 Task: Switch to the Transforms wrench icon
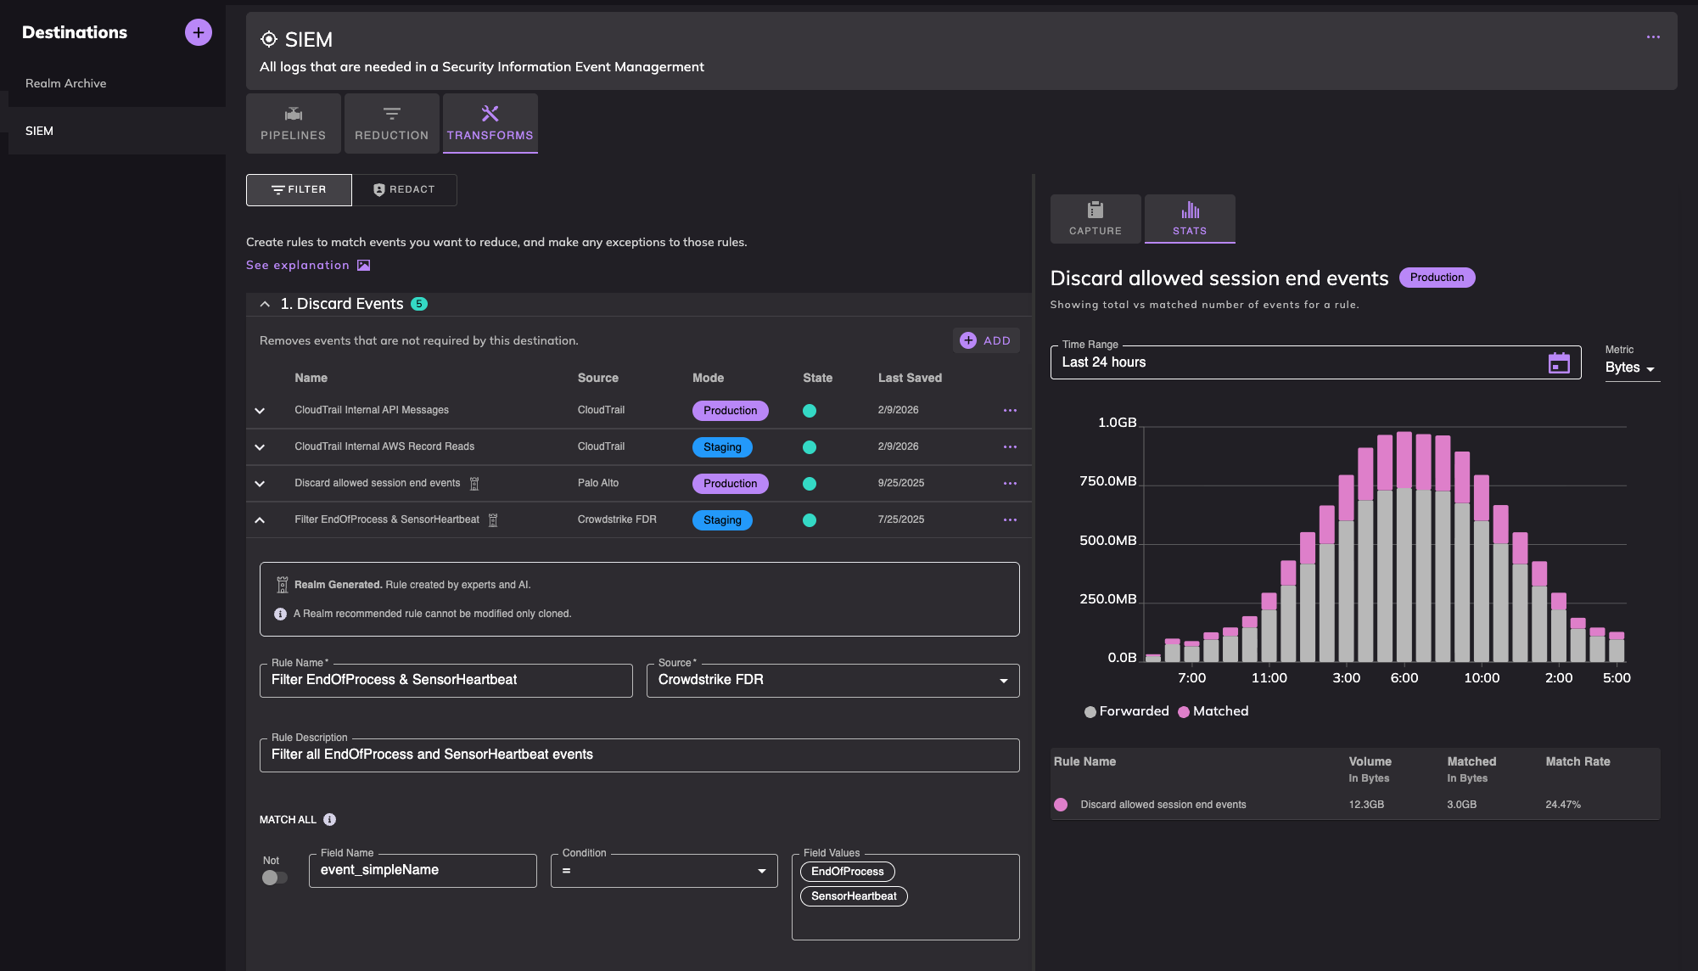[x=490, y=113]
